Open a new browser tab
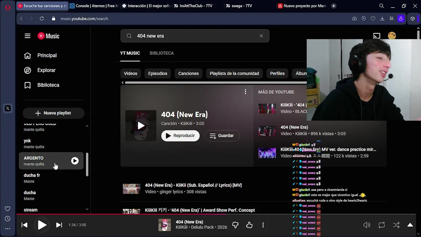 334,6
